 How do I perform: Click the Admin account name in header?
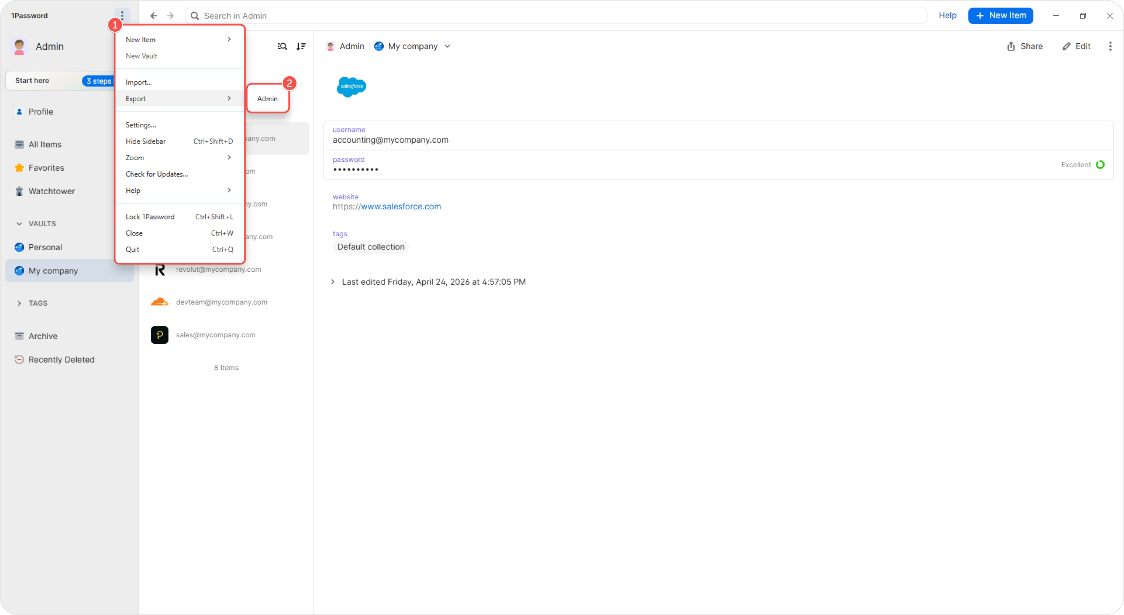tap(352, 46)
